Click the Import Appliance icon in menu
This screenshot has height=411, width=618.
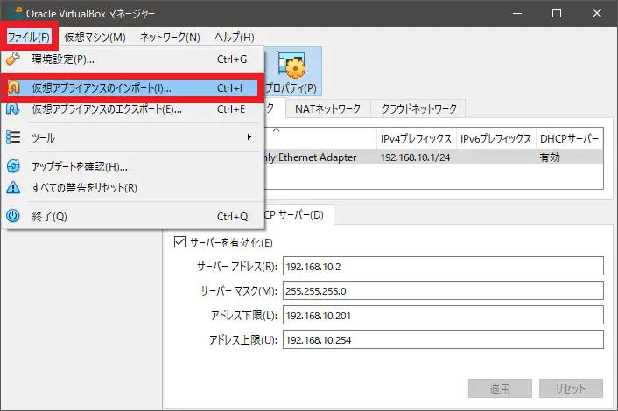click(x=14, y=88)
